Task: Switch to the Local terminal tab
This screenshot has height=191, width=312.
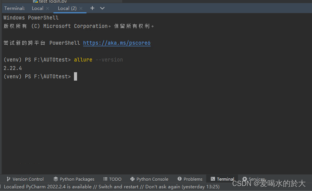Action: point(38,8)
